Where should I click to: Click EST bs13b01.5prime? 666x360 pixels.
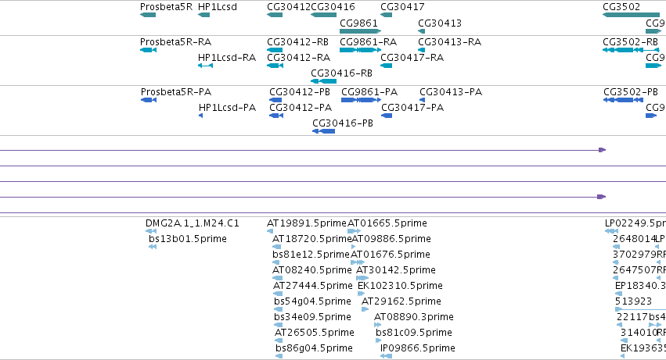(x=188, y=239)
